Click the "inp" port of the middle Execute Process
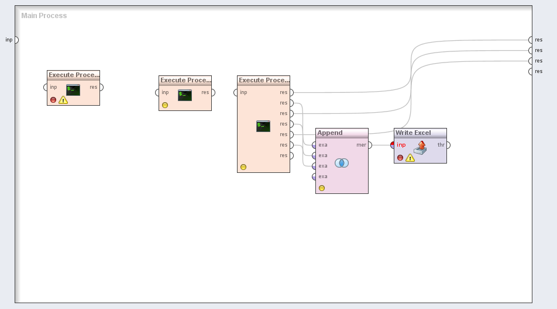 (158, 92)
